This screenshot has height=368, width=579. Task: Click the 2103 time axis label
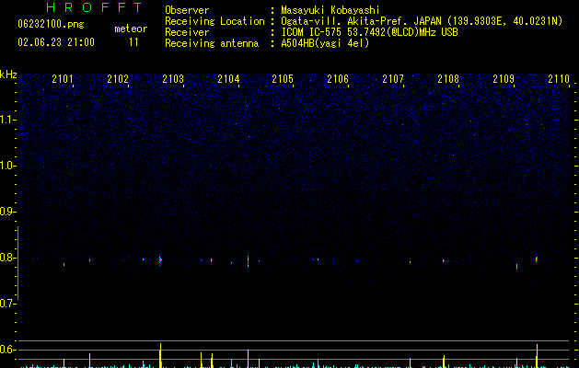click(173, 78)
